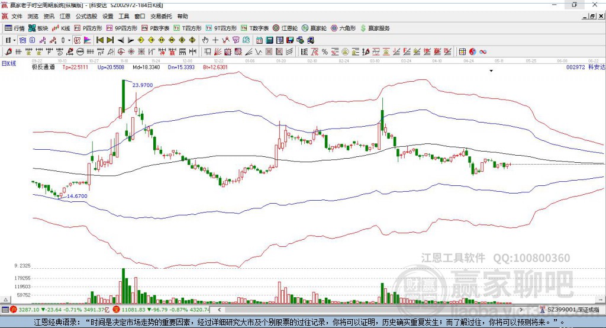The image size is (606, 328).
Task: Select the hand pan tool
Action: point(205,40)
